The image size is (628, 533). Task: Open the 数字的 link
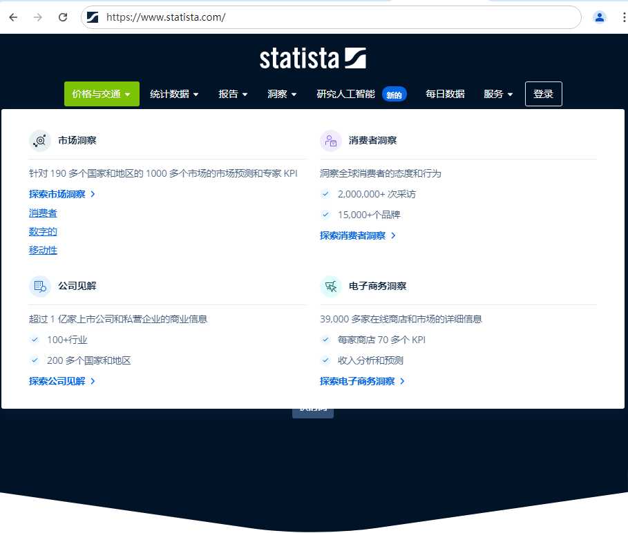click(x=43, y=232)
